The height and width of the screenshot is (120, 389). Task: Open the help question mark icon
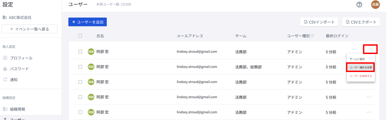pyautogui.click(x=359, y=4)
